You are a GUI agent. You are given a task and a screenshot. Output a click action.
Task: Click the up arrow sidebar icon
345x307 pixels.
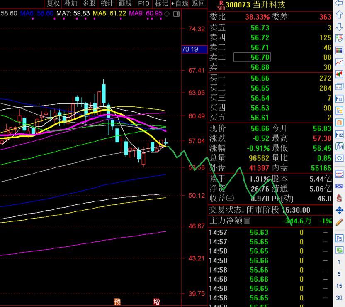pos(339,15)
